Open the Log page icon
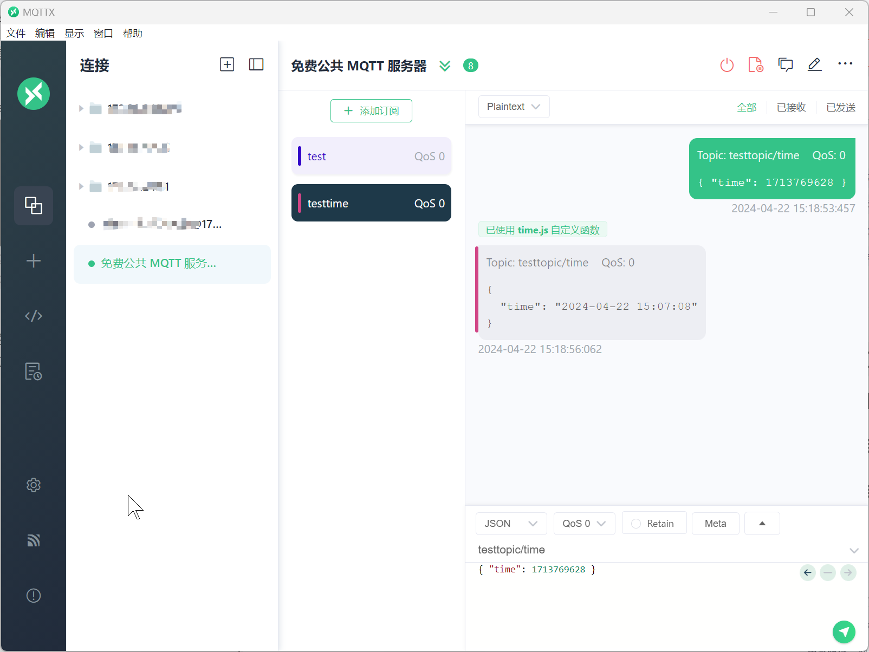Viewport: 869px width, 652px height. (34, 371)
